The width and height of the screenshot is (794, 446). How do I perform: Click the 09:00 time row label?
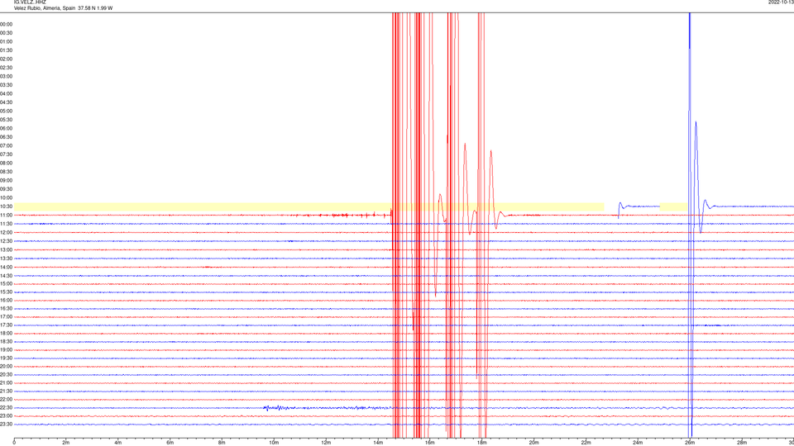(x=6, y=181)
